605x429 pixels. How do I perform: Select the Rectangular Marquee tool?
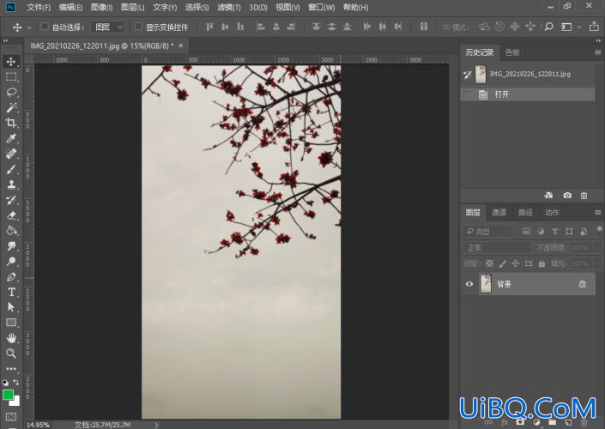point(11,76)
